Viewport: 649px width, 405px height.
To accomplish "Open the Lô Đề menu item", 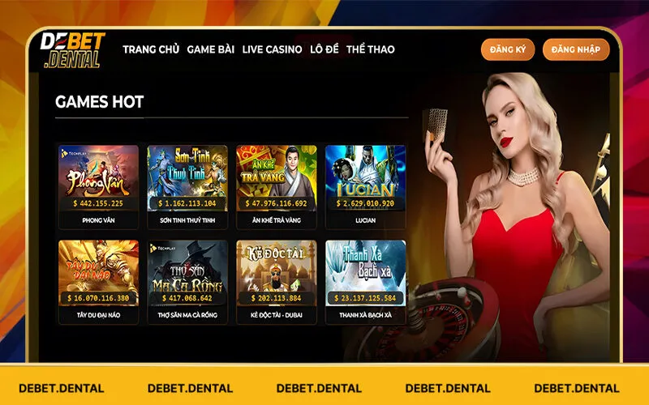I will point(324,49).
